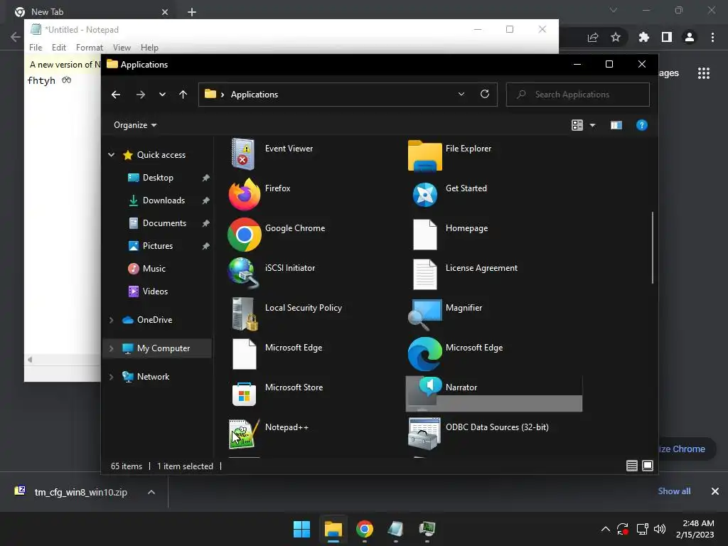Select the iSCSI Initiator icon

coord(243,274)
